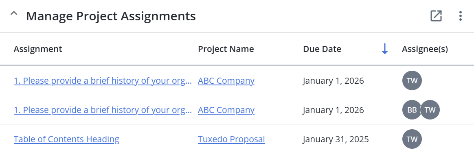Click TW avatar beside BB avatar
Screen dimensions: 474x152
pos(430,110)
